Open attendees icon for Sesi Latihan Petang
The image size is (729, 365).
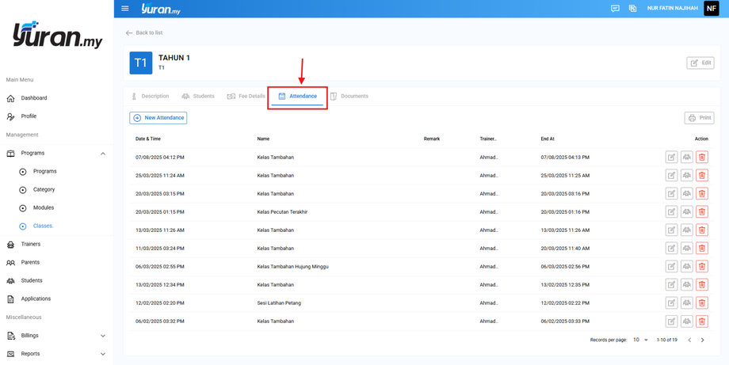pos(686,303)
